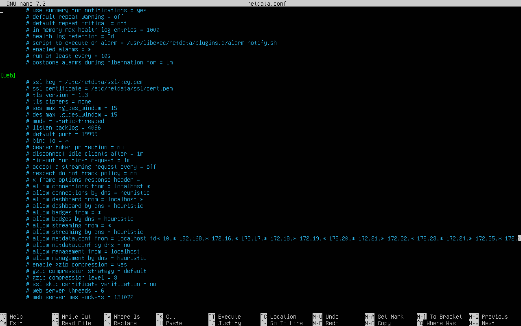Click the [web] section header
The width and height of the screenshot is (521, 326).
coord(8,75)
